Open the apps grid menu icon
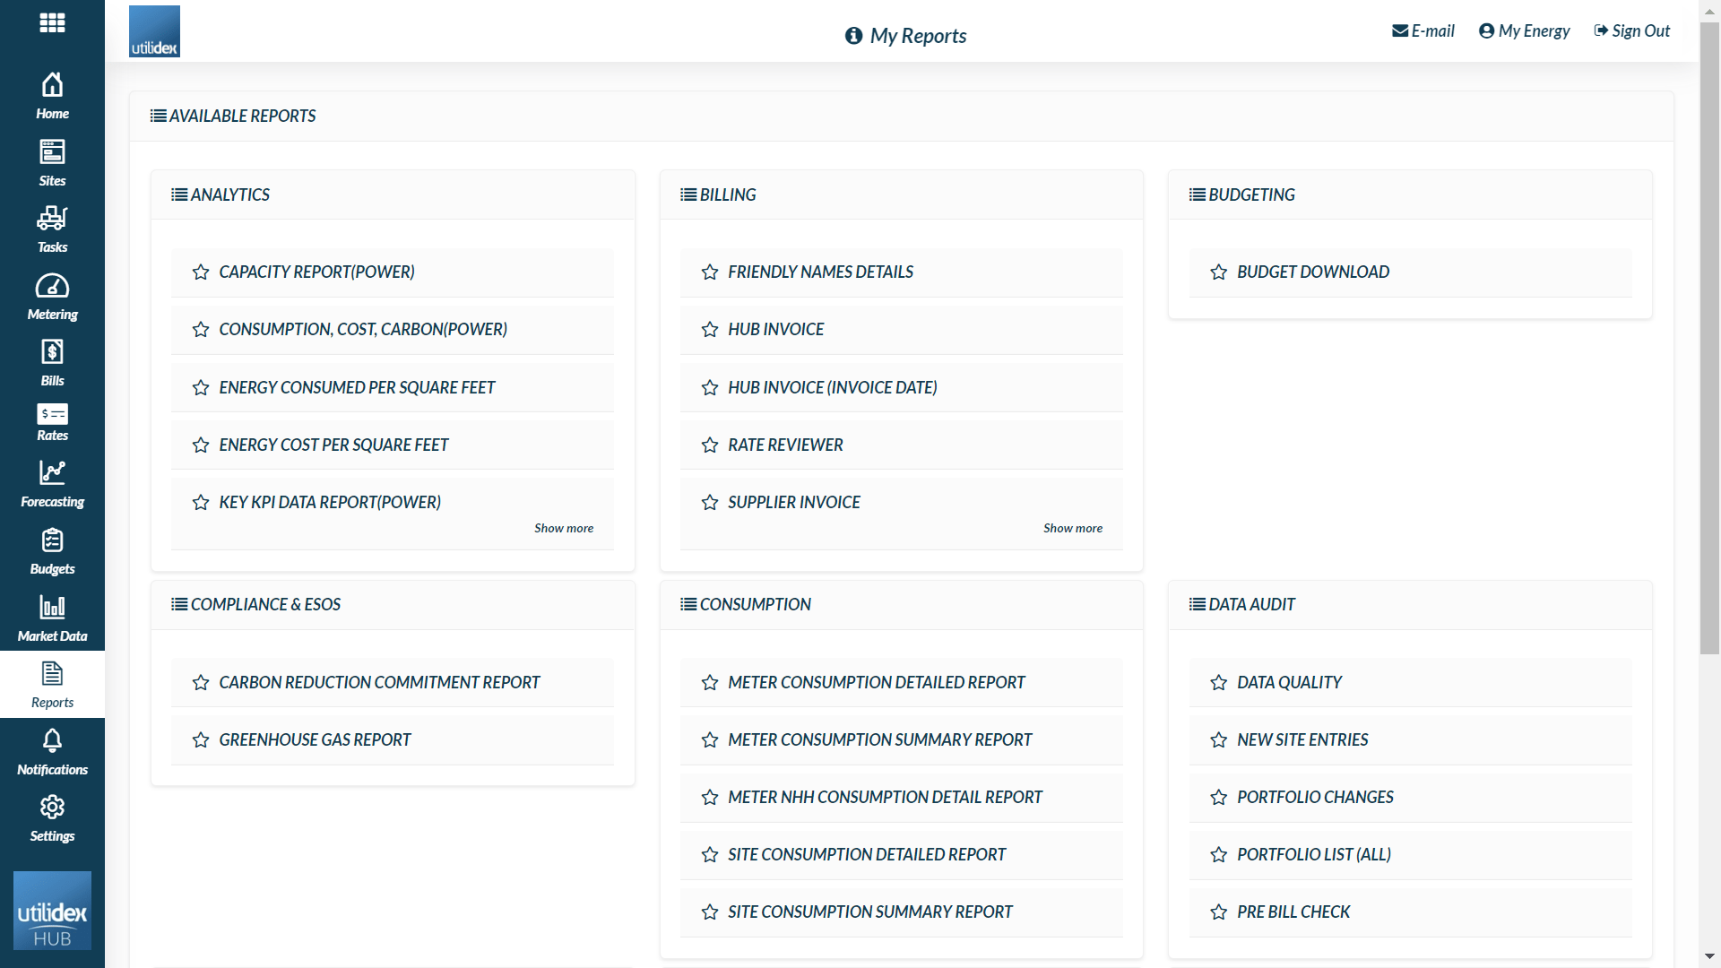This screenshot has height=968, width=1721. coord(52,22)
